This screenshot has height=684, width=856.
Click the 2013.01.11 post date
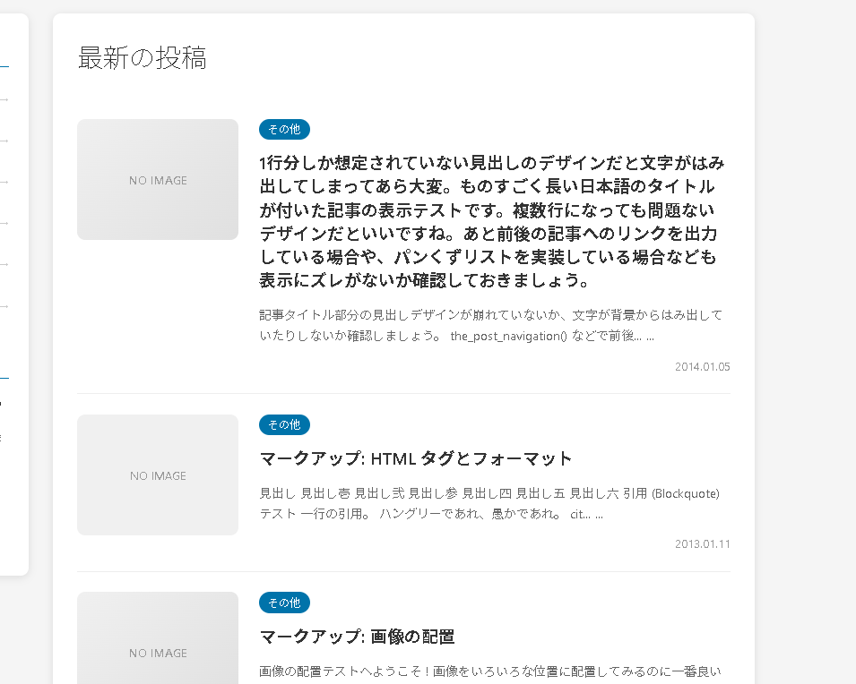click(702, 544)
